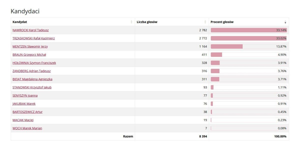The image size is (300, 145).
Task: Click sort arrow icon in Procent głosów column
Action: tap(285, 22)
